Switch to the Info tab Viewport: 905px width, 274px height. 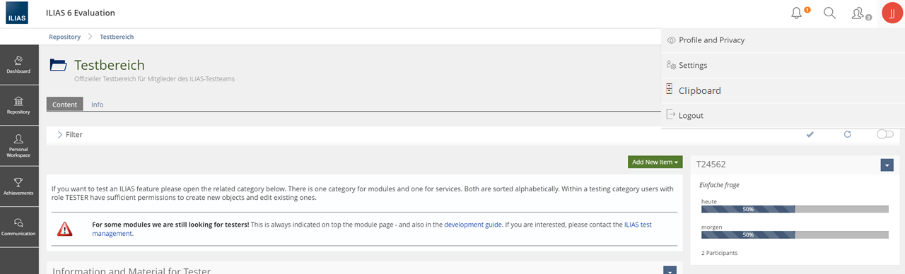coord(97,105)
